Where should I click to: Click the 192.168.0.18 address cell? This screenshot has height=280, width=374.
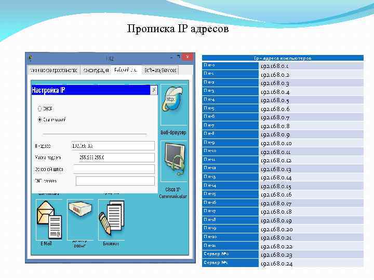coord(311,212)
